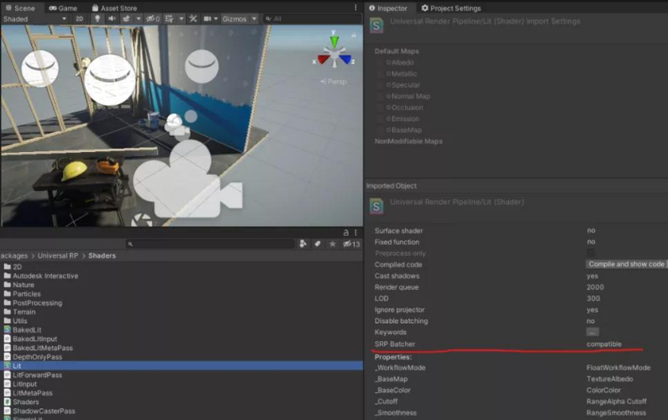Click Compile and show code button
This screenshot has width=668, height=420.
[626, 264]
